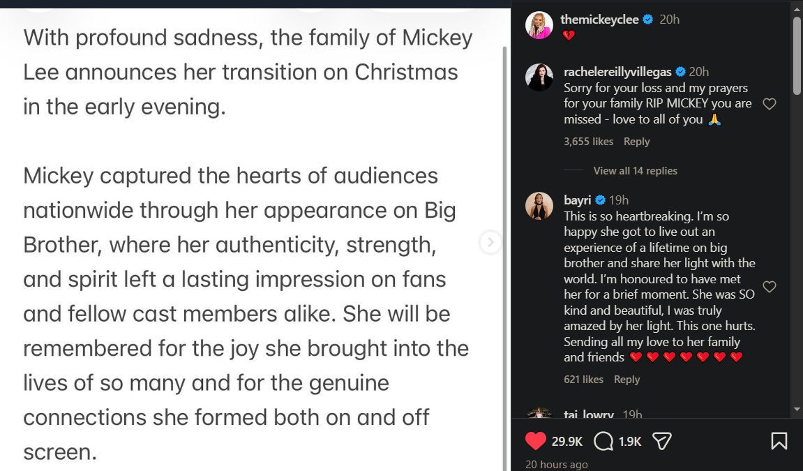Reply to bayri's comment
Screen dimensions: 803x471
pyautogui.click(x=626, y=380)
